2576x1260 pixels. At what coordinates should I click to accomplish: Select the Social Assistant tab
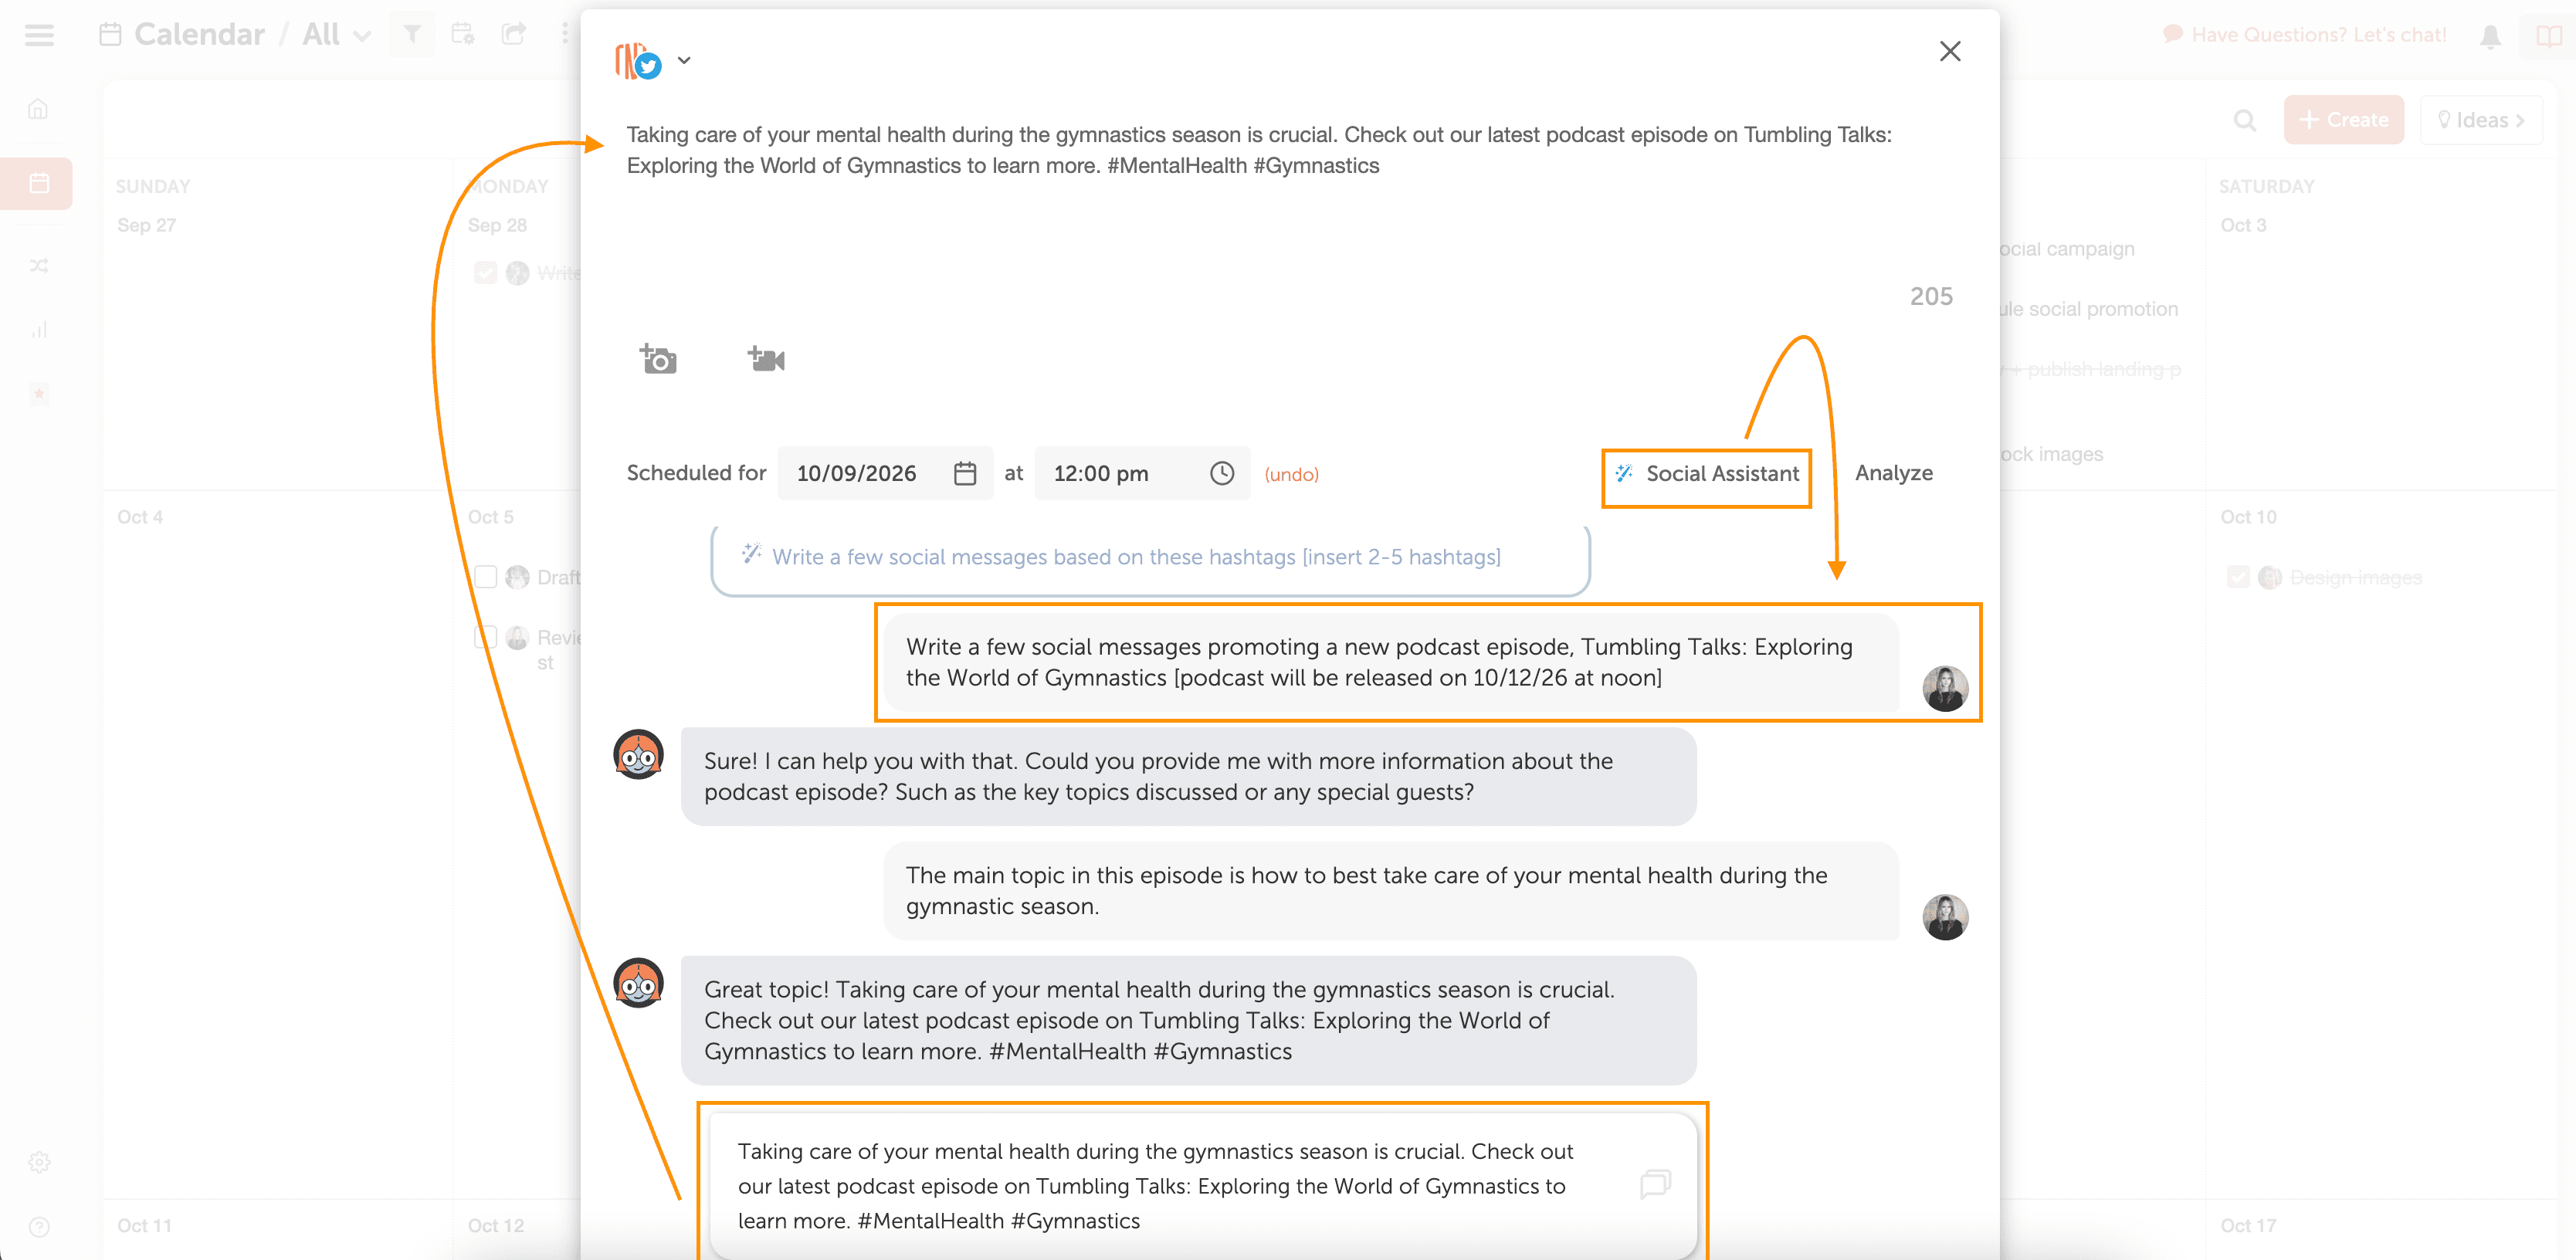tap(1707, 474)
